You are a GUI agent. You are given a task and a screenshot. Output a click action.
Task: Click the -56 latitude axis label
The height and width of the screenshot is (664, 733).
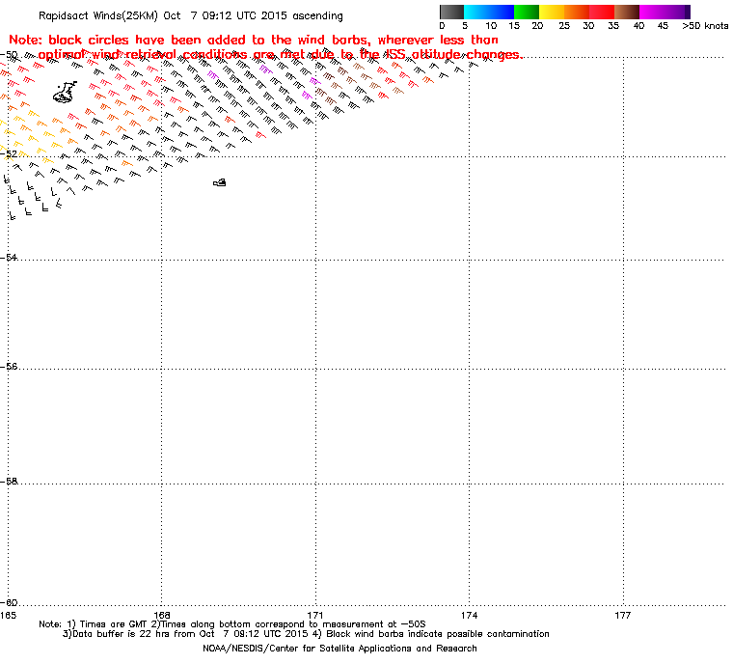[10, 367]
